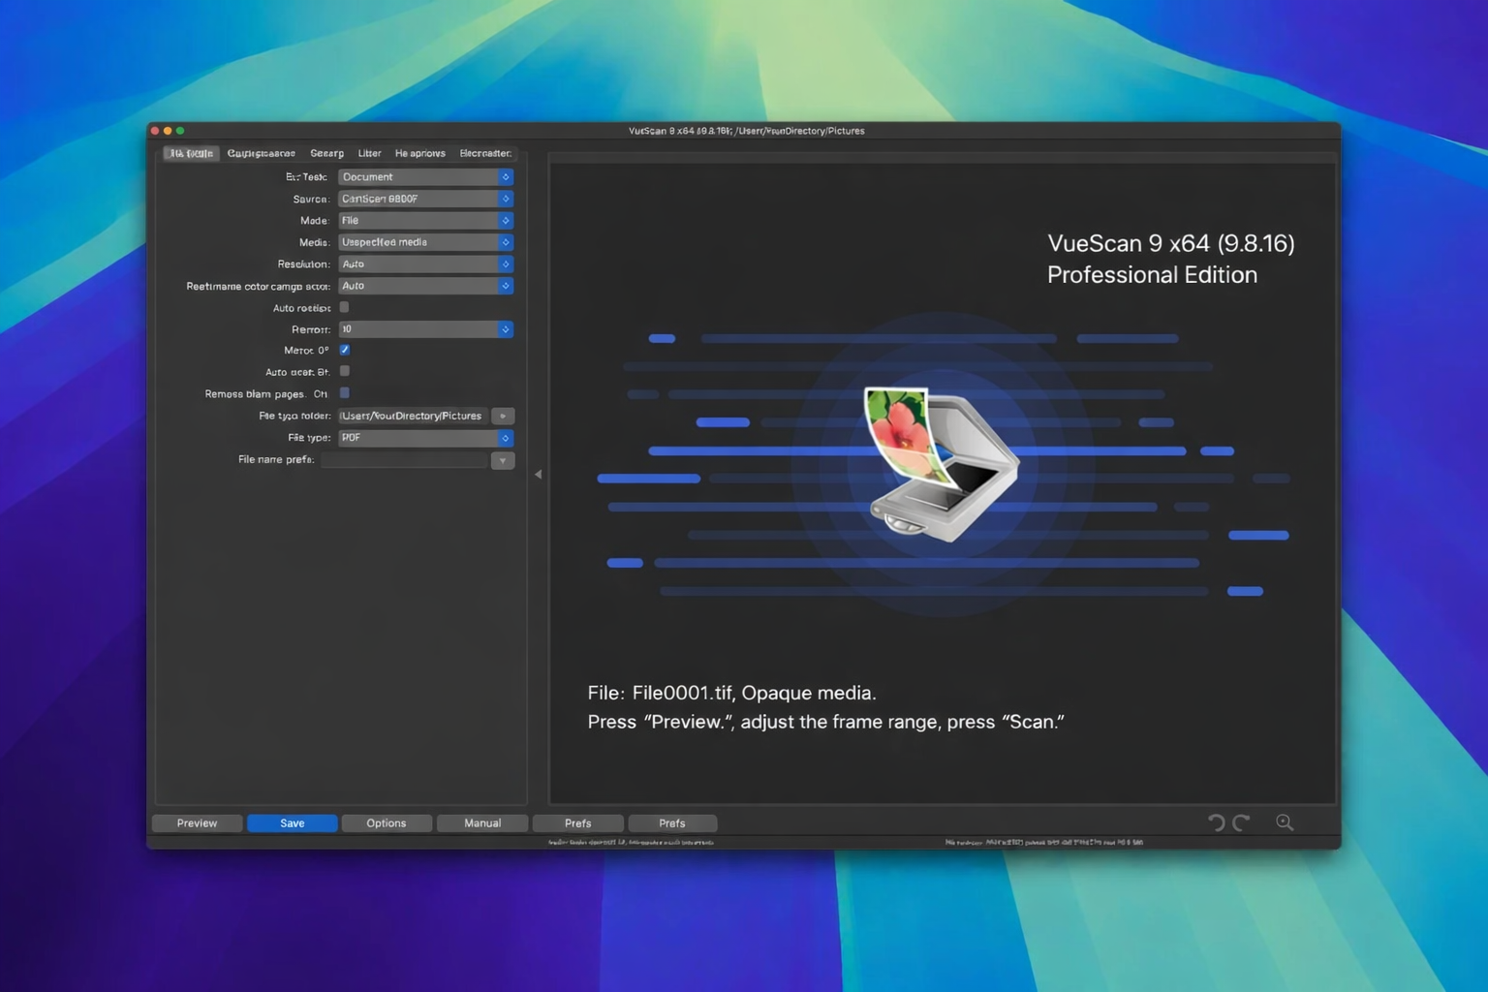
Task: Open the Task dropdown showing Document
Action: point(425,177)
